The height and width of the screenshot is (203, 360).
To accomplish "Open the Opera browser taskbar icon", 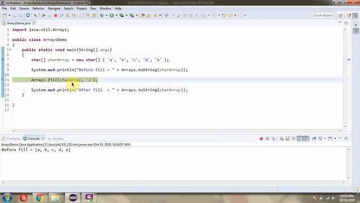I will click(x=24, y=198).
